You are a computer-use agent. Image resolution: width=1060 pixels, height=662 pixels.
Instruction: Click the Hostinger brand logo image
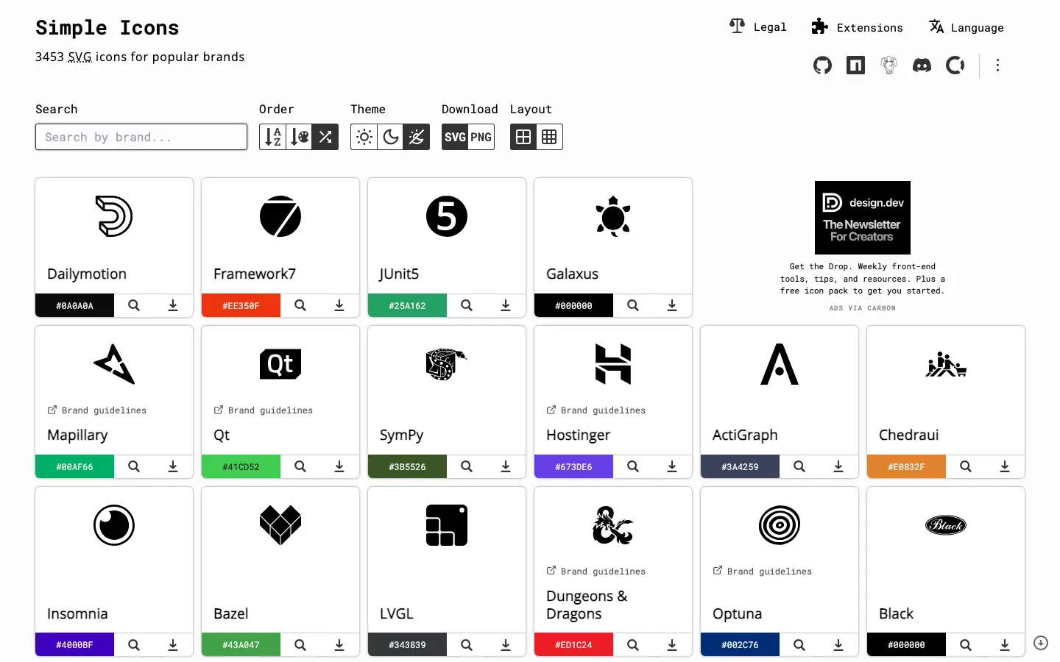(613, 364)
